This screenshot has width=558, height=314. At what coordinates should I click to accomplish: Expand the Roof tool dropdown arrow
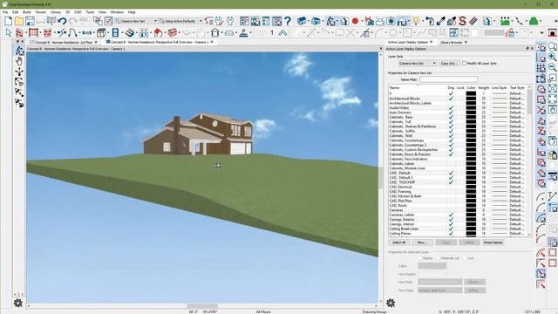pyautogui.click(x=165, y=33)
